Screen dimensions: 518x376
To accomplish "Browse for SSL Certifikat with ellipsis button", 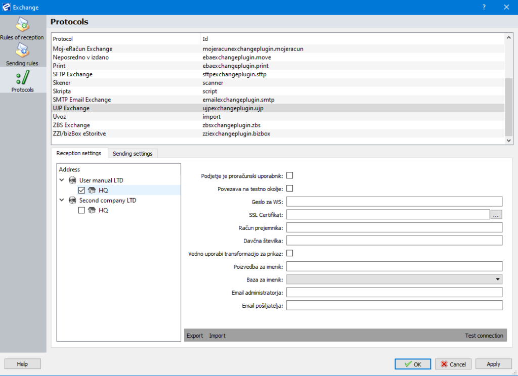I will pos(496,215).
